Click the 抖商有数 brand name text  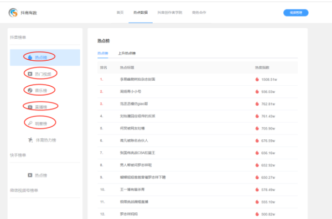[x=29, y=13]
